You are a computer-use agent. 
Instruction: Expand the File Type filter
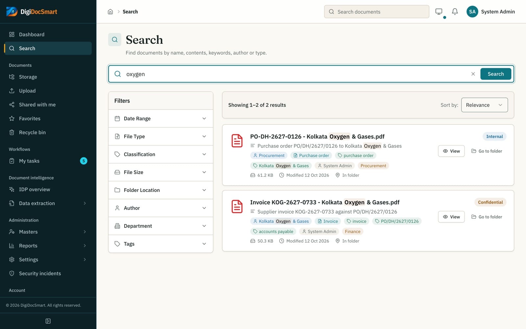[160, 136]
